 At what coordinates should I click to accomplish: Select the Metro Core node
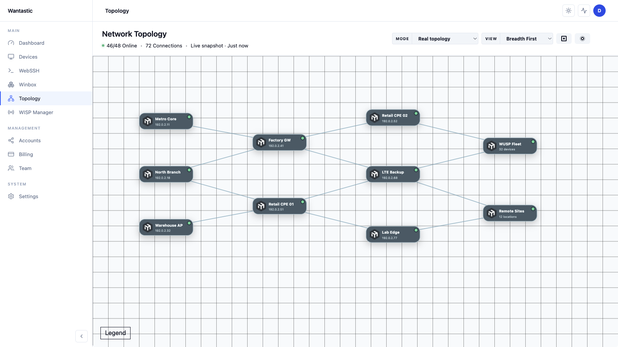(x=166, y=121)
